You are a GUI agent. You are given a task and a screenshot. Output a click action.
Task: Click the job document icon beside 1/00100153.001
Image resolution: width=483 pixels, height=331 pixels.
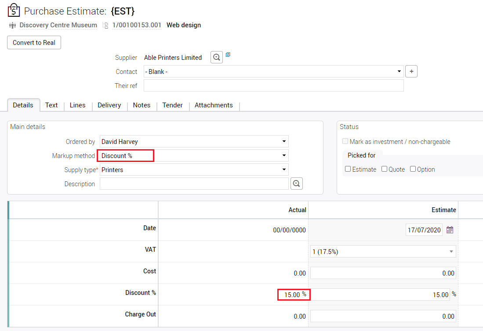pos(105,26)
